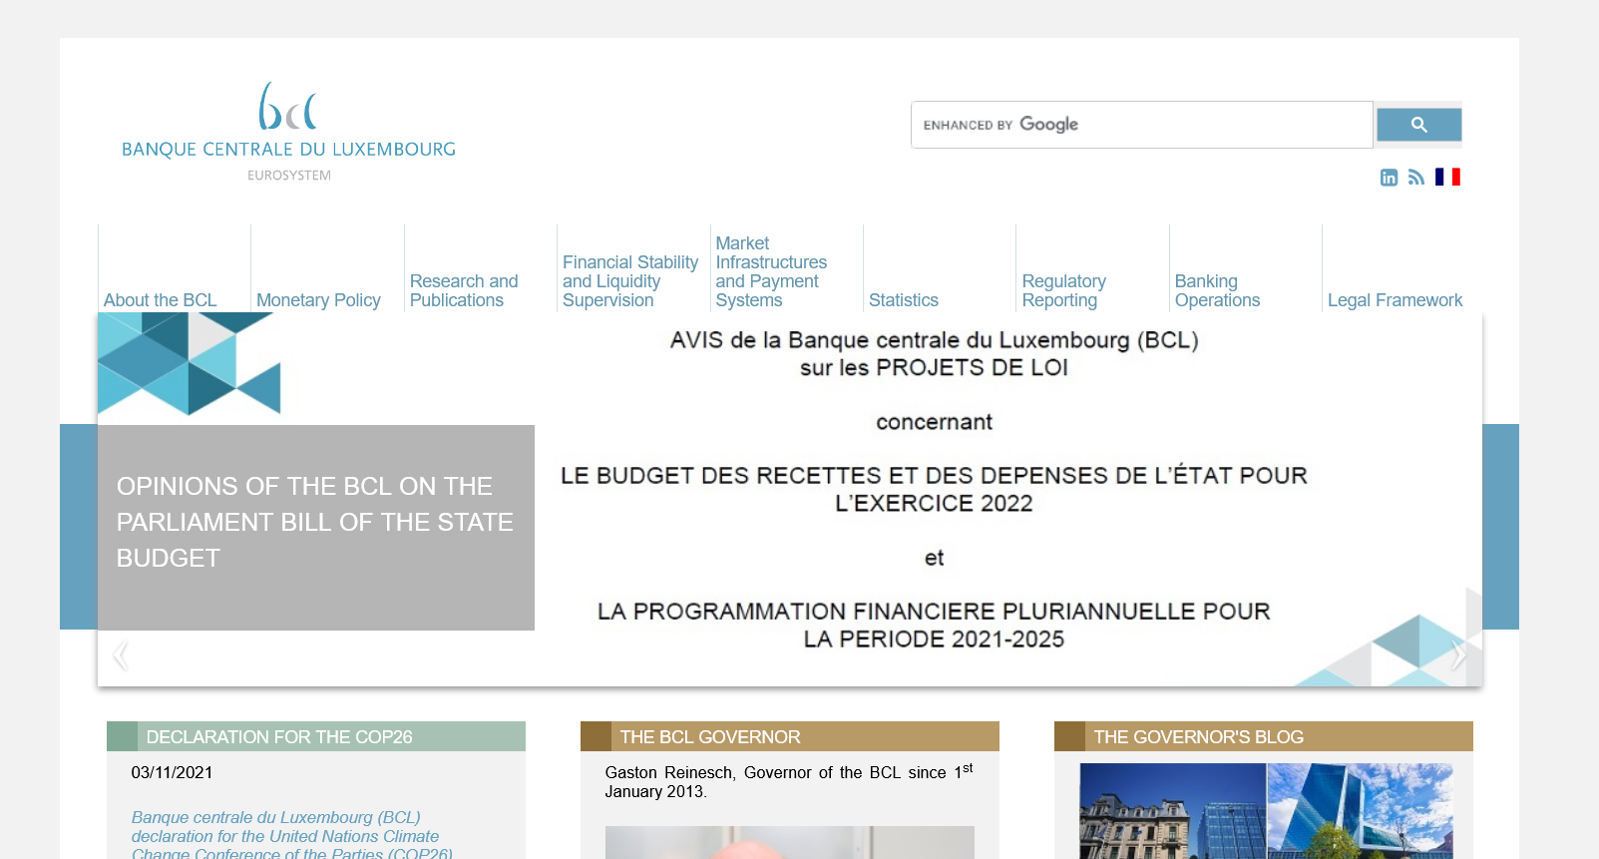Open Regulatory Reporting section
Viewport: 1599px width, 859px height.
pyautogui.click(x=1063, y=291)
